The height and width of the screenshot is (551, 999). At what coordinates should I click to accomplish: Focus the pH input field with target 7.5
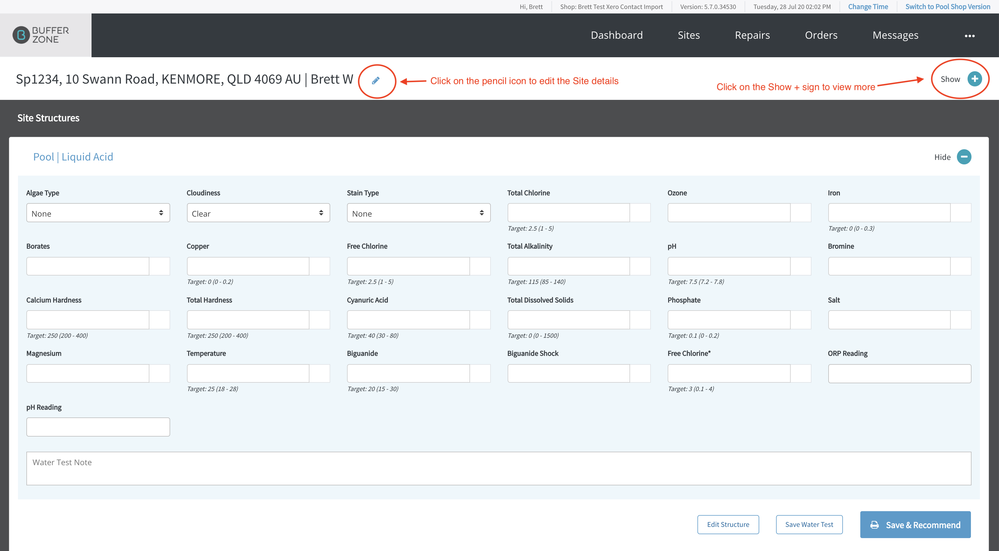(x=729, y=266)
